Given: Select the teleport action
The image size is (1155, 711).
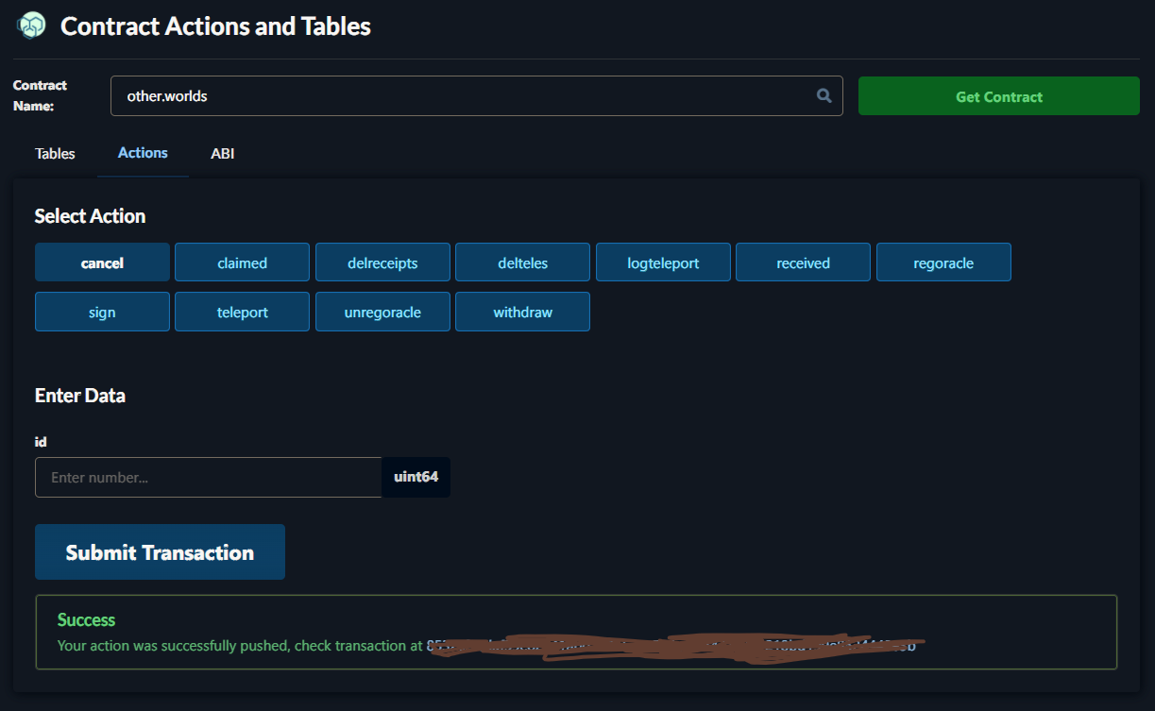Looking at the screenshot, I should (242, 312).
